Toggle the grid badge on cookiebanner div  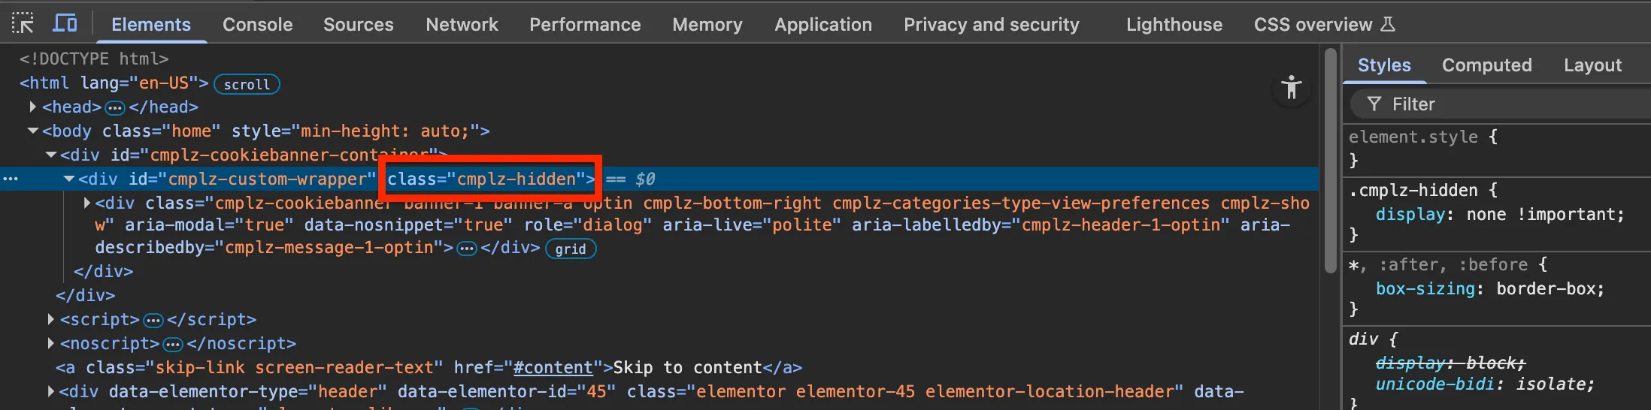[571, 249]
